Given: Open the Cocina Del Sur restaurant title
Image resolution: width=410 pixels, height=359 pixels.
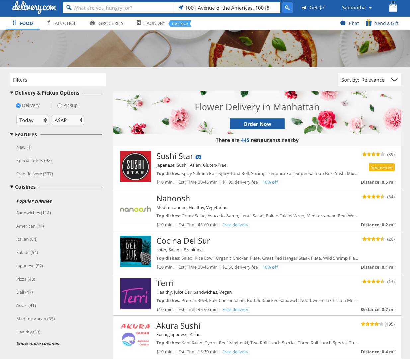Looking at the screenshot, I should (x=183, y=241).
